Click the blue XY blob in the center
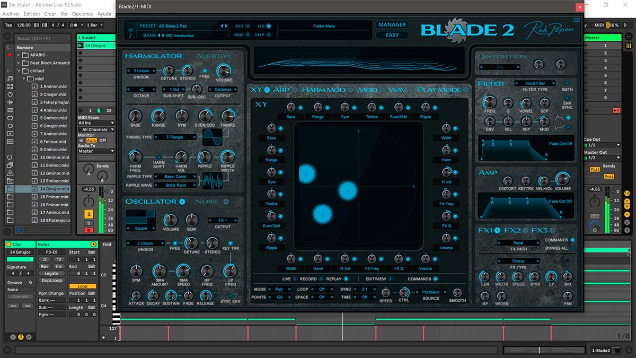636x358 pixels. click(348, 189)
